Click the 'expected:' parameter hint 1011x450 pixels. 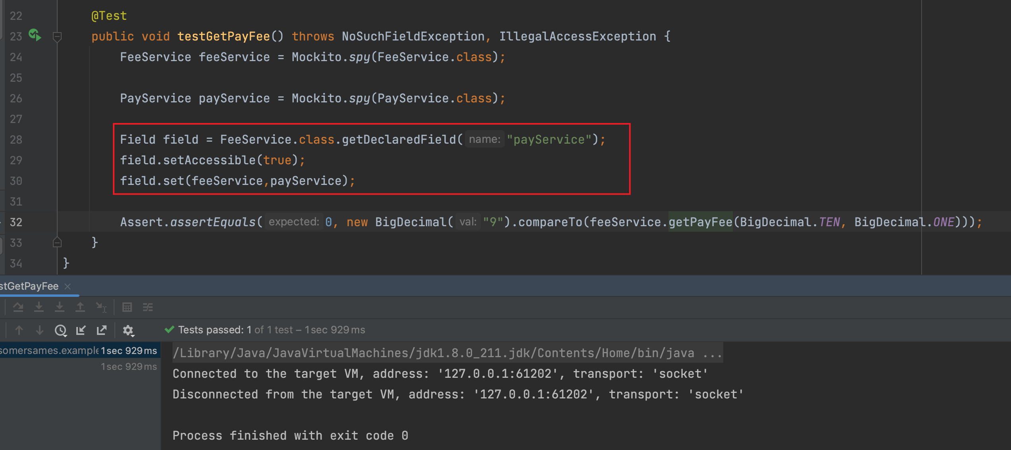tap(294, 222)
